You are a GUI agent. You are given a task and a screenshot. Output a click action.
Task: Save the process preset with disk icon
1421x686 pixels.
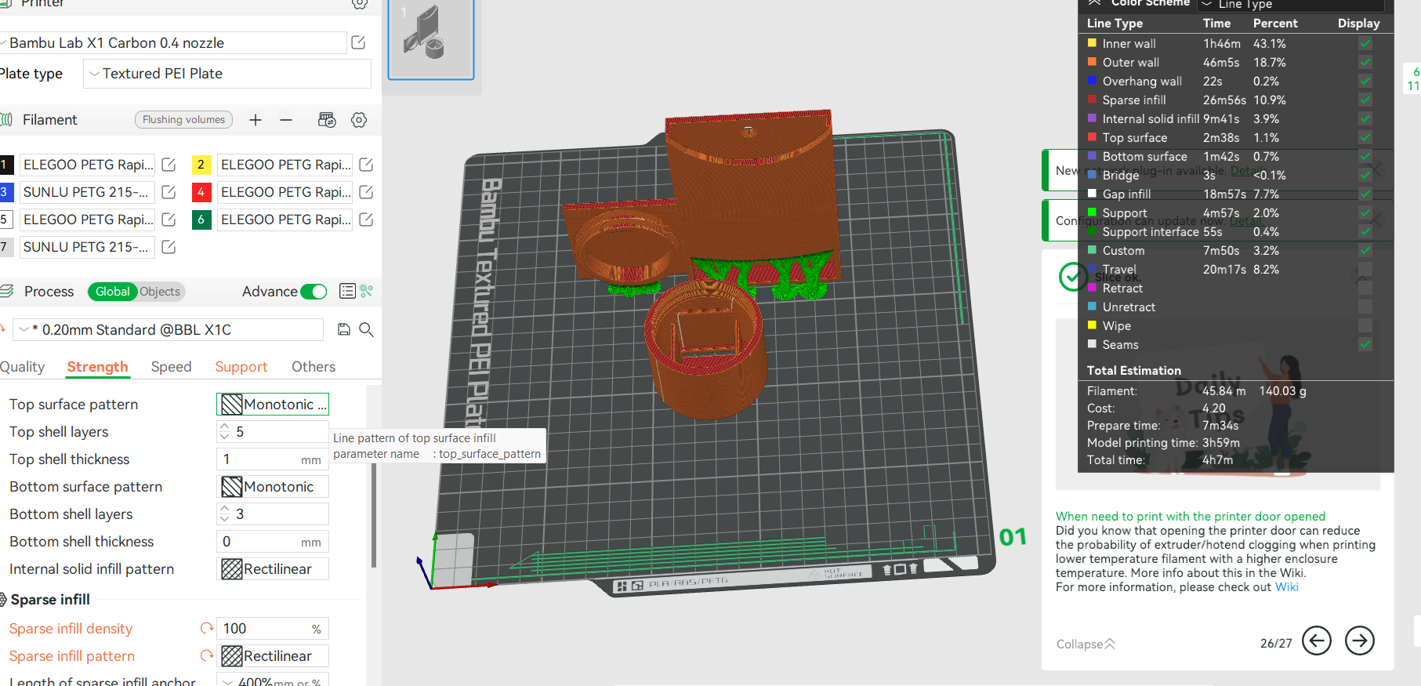click(x=343, y=330)
